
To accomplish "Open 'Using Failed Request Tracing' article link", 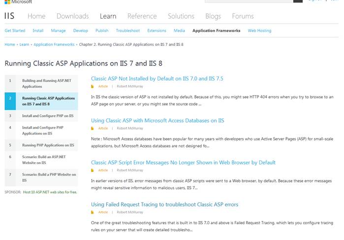I will (164, 204).
